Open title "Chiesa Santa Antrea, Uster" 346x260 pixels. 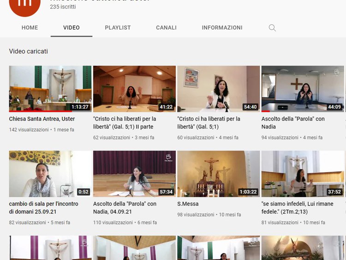pos(42,119)
